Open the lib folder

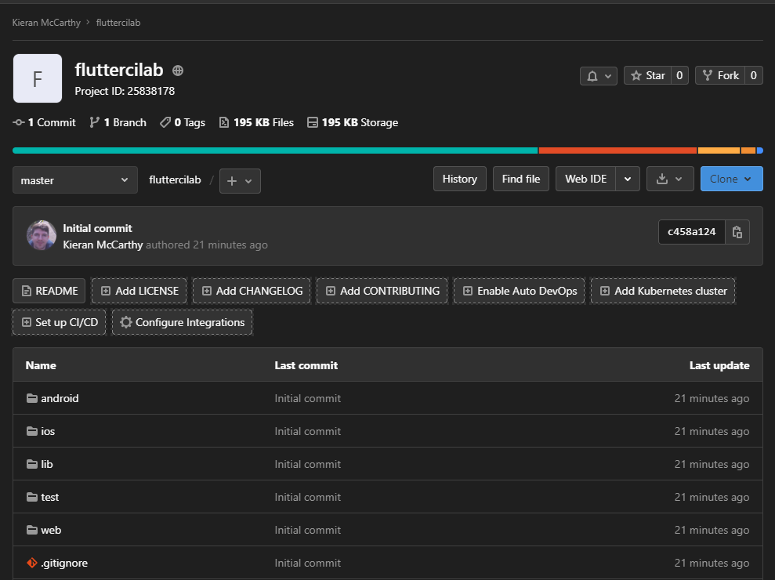(x=47, y=464)
